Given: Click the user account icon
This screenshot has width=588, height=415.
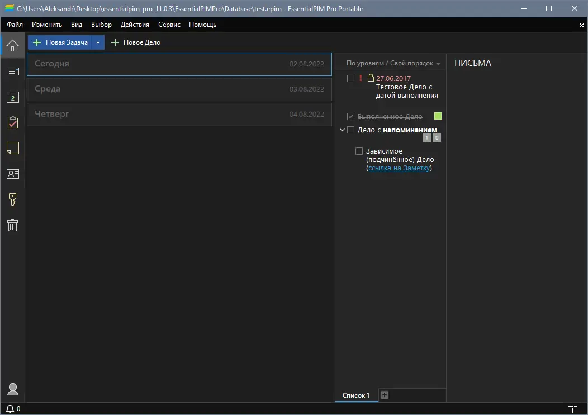Looking at the screenshot, I should tap(12, 389).
